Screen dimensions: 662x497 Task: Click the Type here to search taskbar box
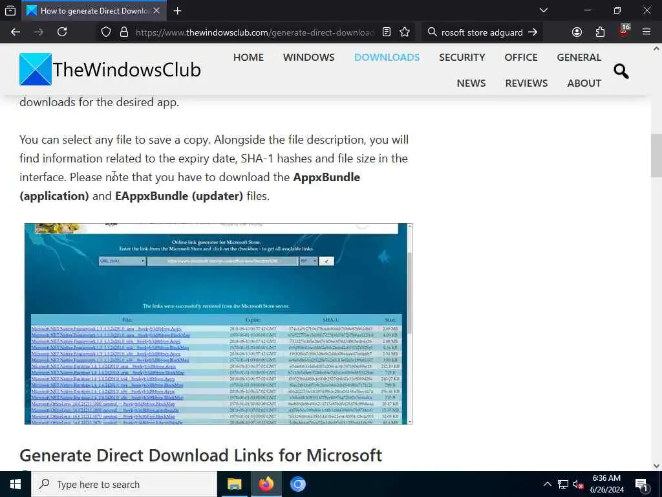(124, 484)
